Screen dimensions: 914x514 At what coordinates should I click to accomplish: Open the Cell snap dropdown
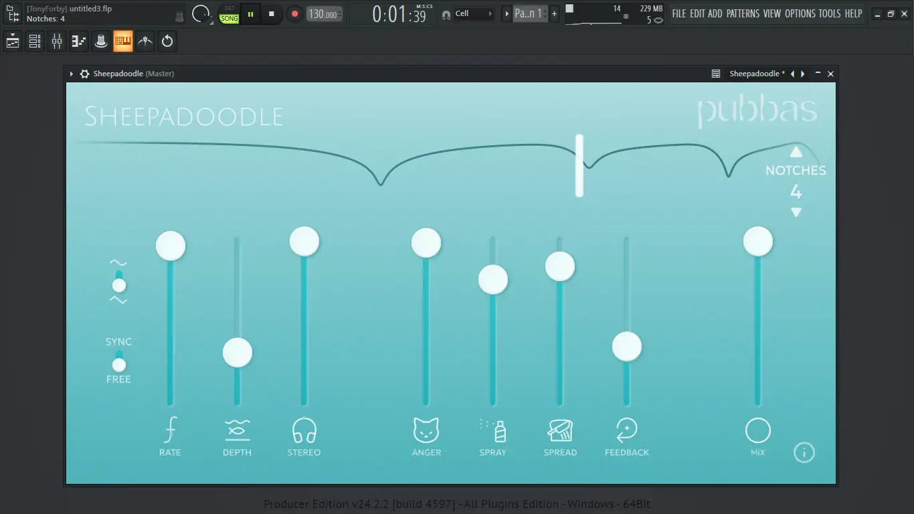click(474, 13)
